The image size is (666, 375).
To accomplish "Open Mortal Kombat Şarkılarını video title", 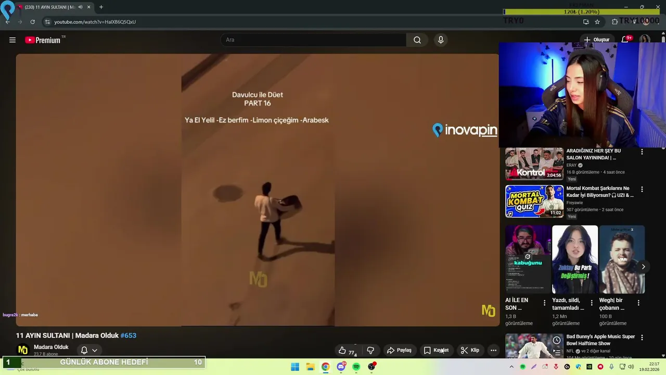I will [600, 192].
